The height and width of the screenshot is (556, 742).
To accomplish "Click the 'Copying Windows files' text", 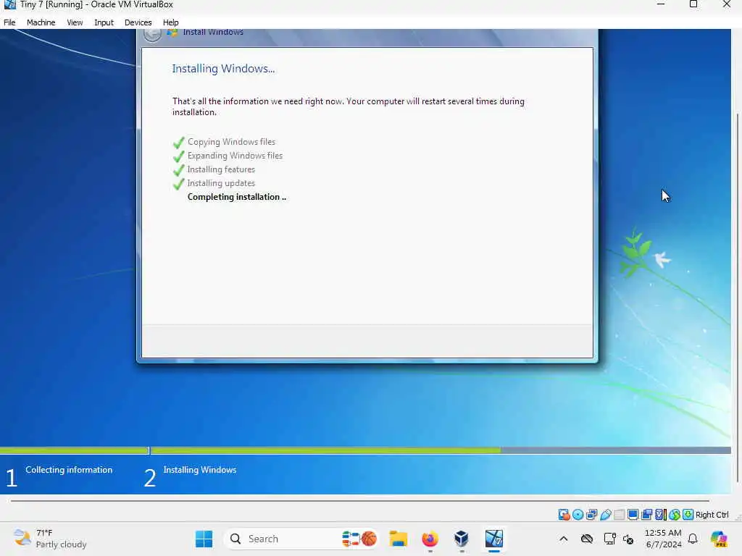I will click(x=231, y=142).
